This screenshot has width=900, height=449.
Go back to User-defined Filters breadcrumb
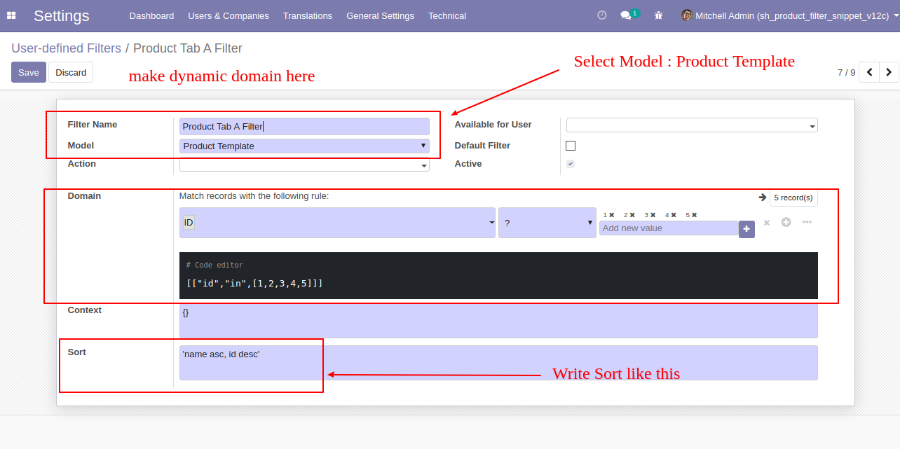pyautogui.click(x=66, y=48)
